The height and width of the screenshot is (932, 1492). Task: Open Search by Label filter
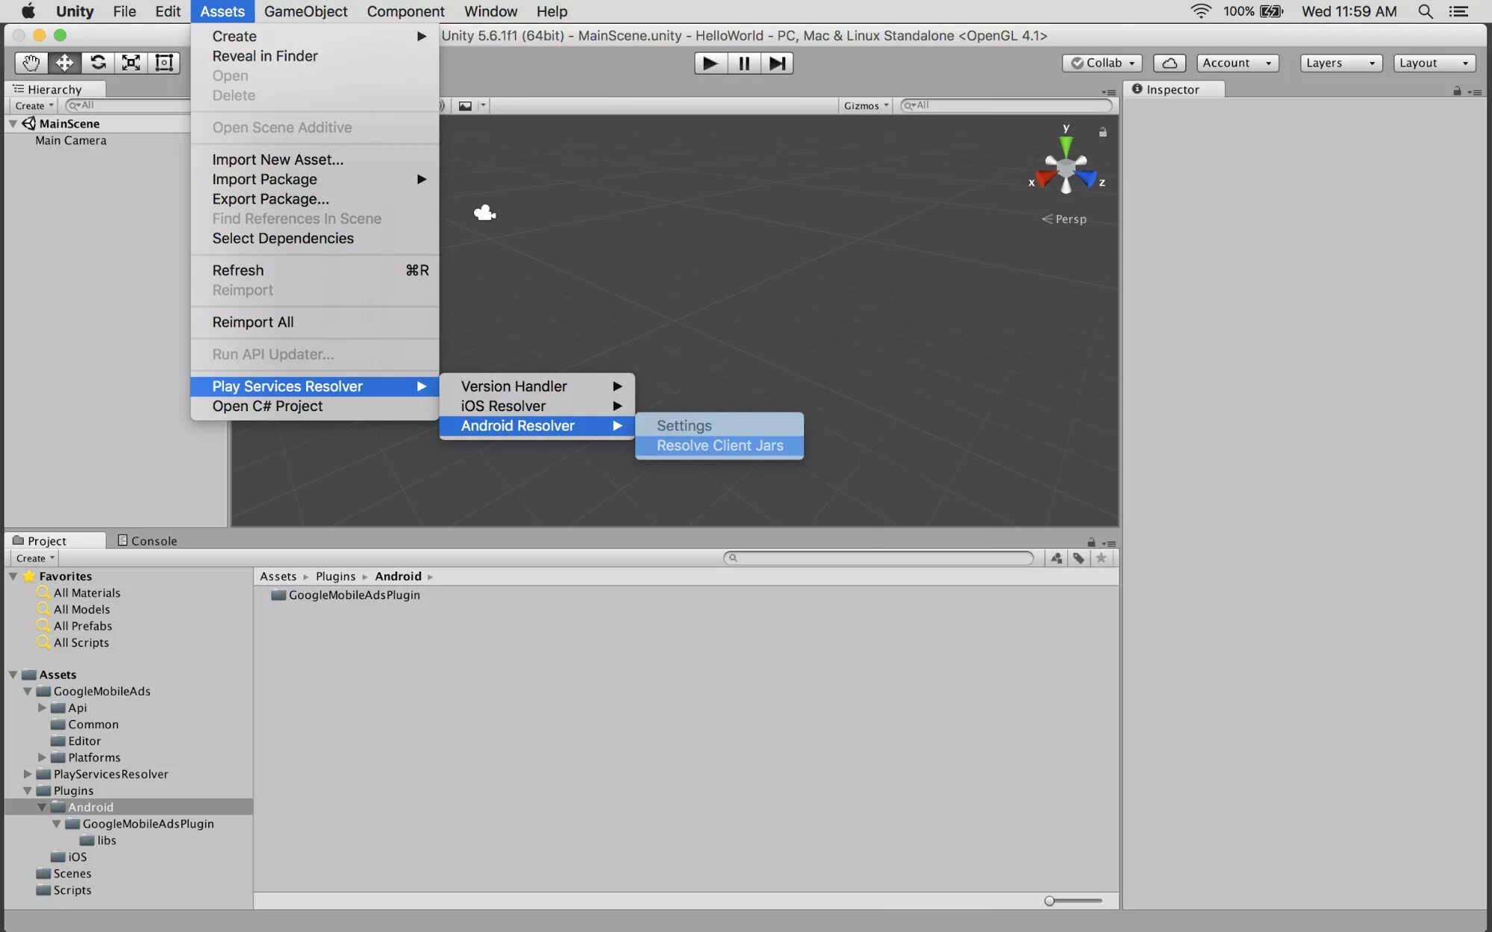pyautogui.click(x=1079, y=558)
